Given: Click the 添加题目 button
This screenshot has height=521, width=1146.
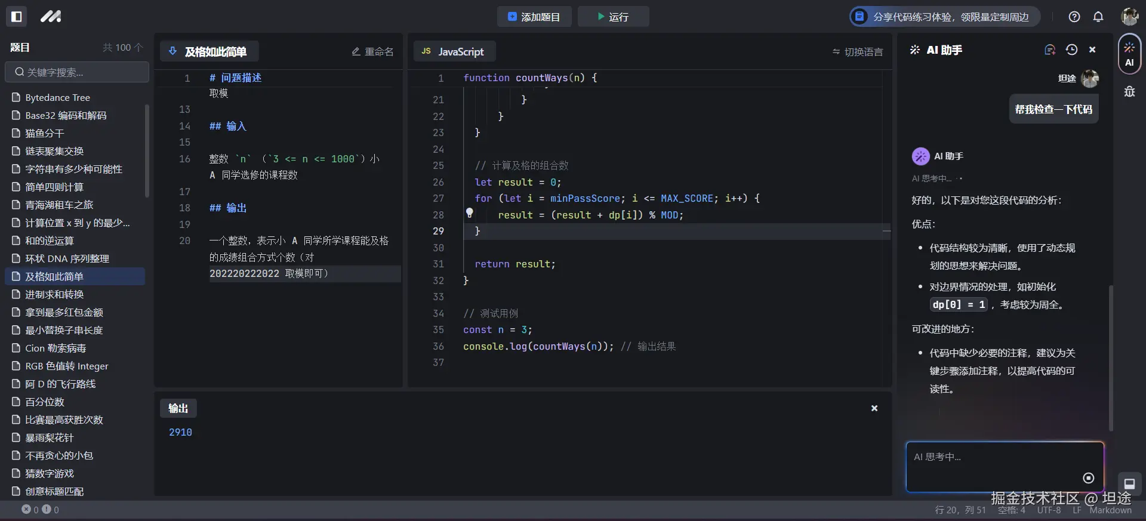Looking at the screenshot, I should [x=534, y=17].
